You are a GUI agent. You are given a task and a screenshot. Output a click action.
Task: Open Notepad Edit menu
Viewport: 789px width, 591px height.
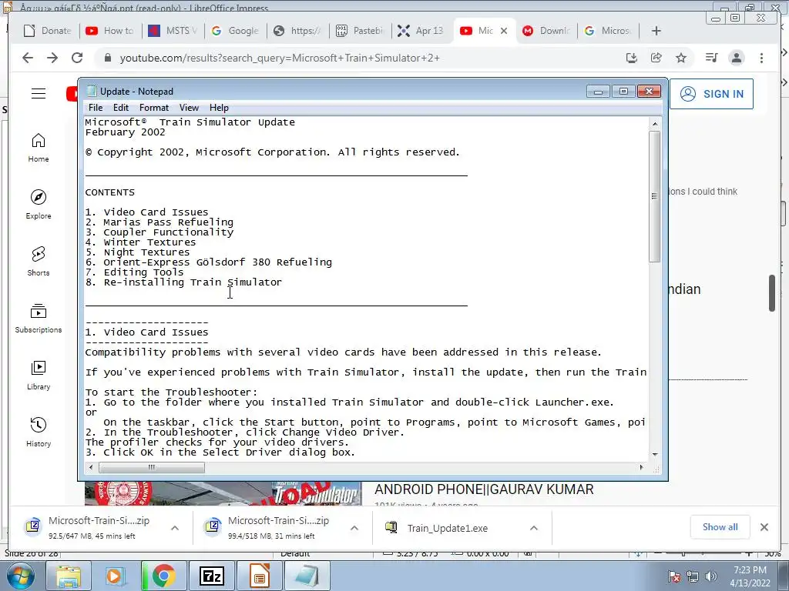(121, 108)
